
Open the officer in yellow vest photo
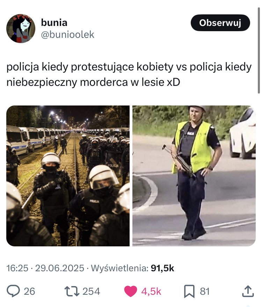[194, 176]
